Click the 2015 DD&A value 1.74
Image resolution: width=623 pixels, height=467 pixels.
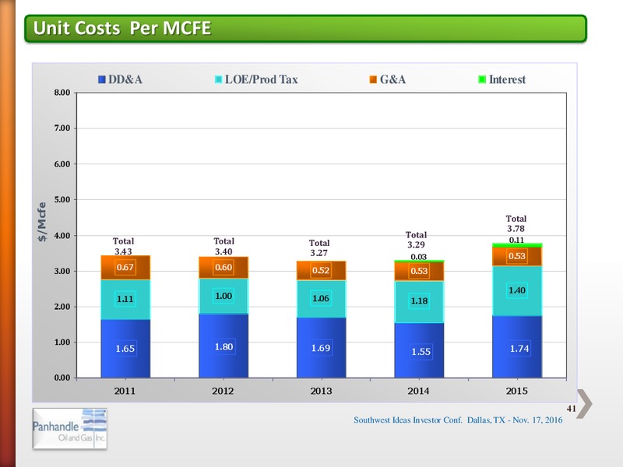519,348
